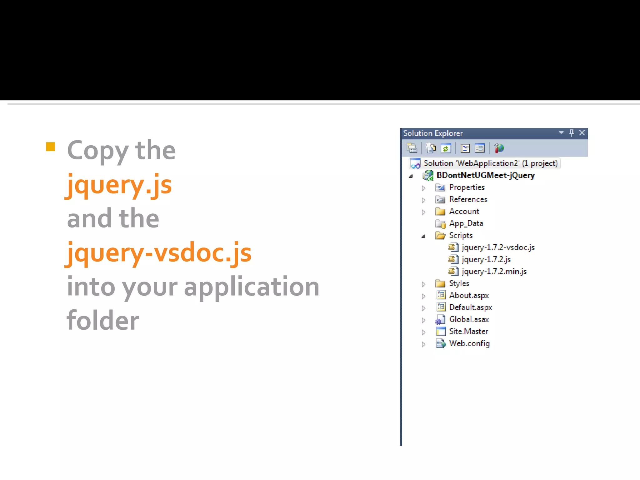Viewport: 640px width, 480px height.
Task: Select jquery-1.7.2-vsdoc.js file
Action: click(498, 247)
